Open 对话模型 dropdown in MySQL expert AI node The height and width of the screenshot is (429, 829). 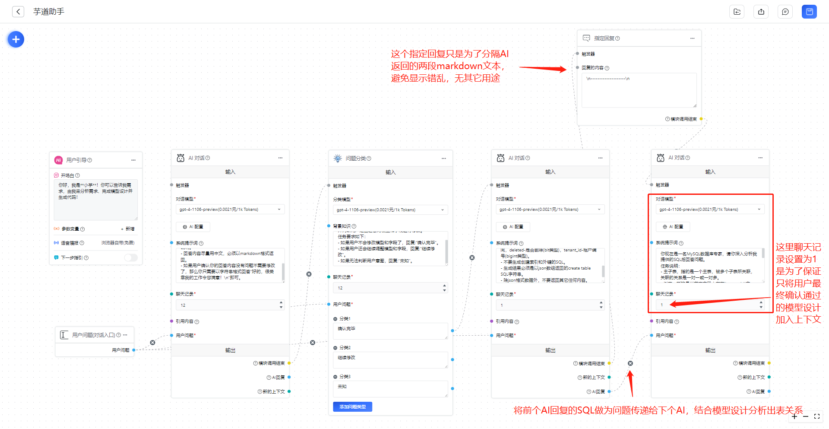(710, 210)
